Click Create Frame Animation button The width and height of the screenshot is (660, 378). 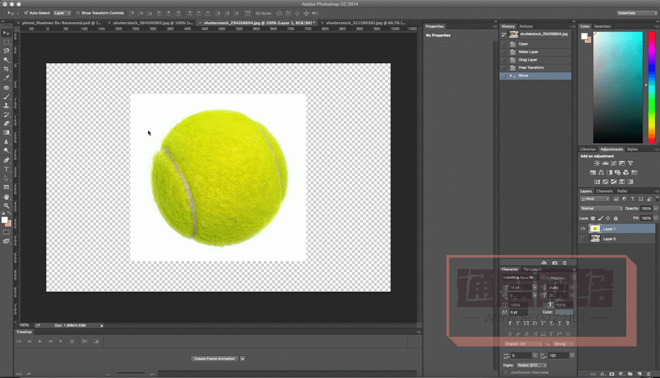click(214, 359)
